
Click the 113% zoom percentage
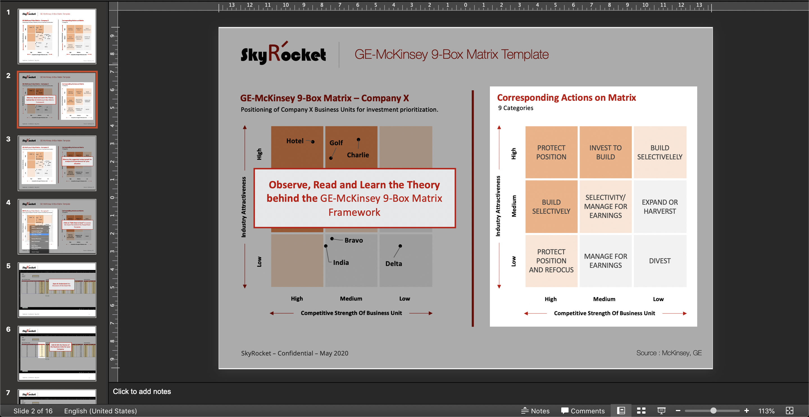pos(766,411)
